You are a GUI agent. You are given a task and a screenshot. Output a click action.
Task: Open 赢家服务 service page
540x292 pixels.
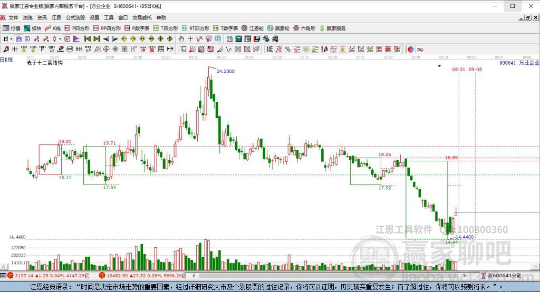333,28
